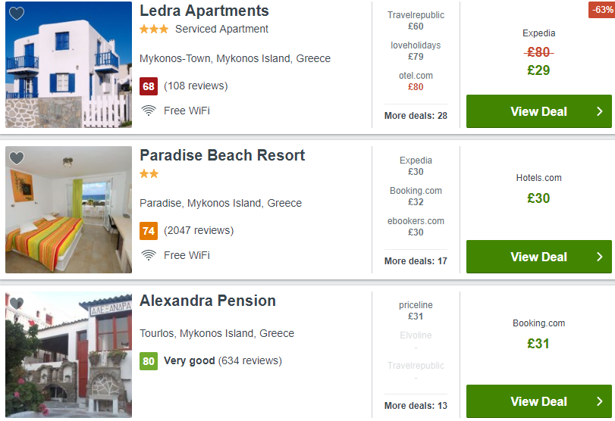
Task: Click the -63% discount badge
Action: [601, 9]
